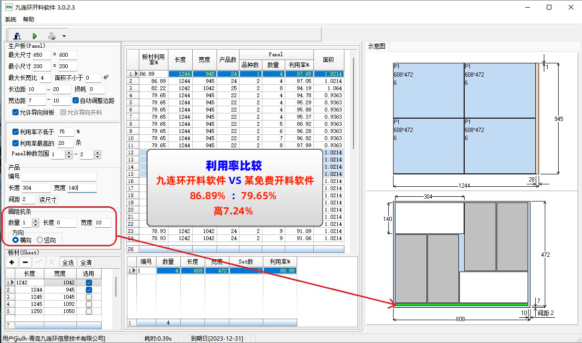Click the confirm edit check icon

[39, 262]
